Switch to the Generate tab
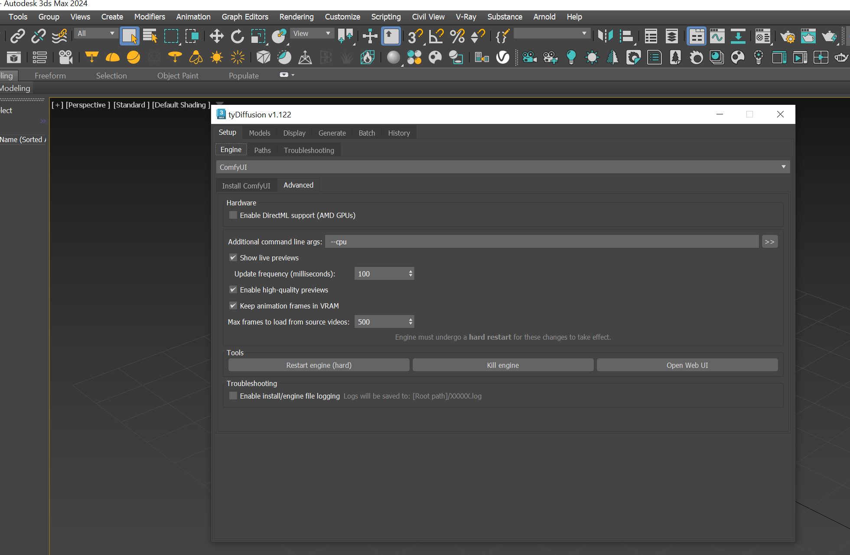 (x=332, y=133)
